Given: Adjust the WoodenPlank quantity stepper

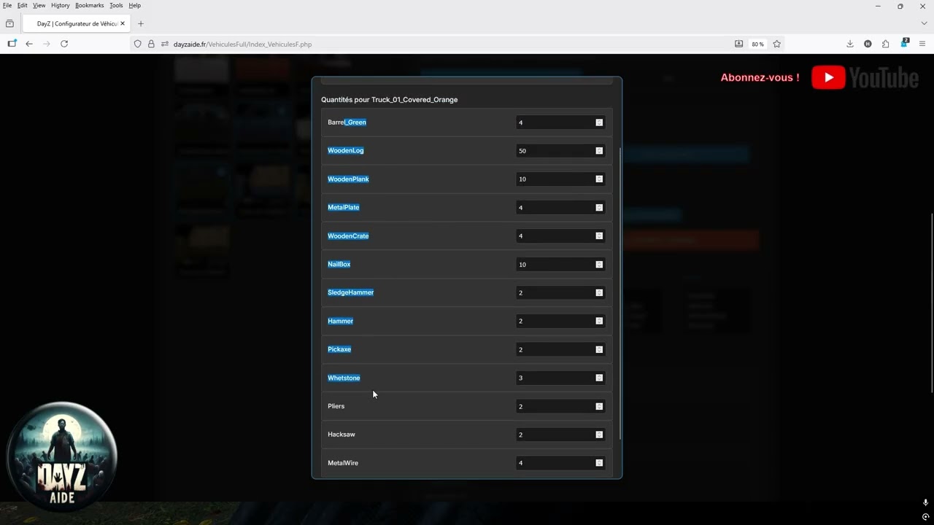Looking at the screenshot, I should coord(599,179).
